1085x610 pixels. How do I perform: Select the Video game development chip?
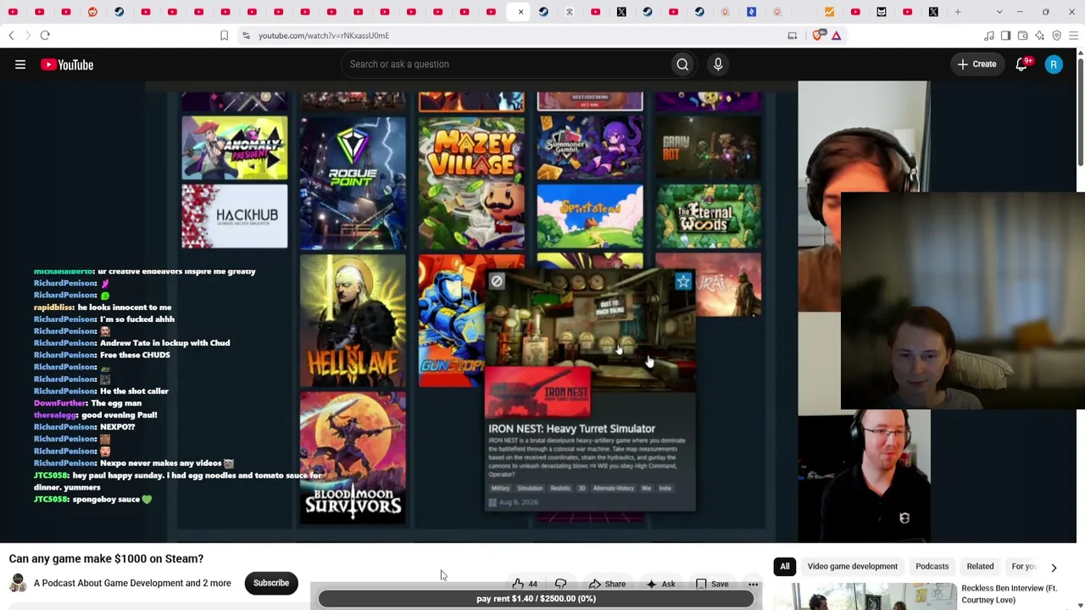tap(853, 567)
